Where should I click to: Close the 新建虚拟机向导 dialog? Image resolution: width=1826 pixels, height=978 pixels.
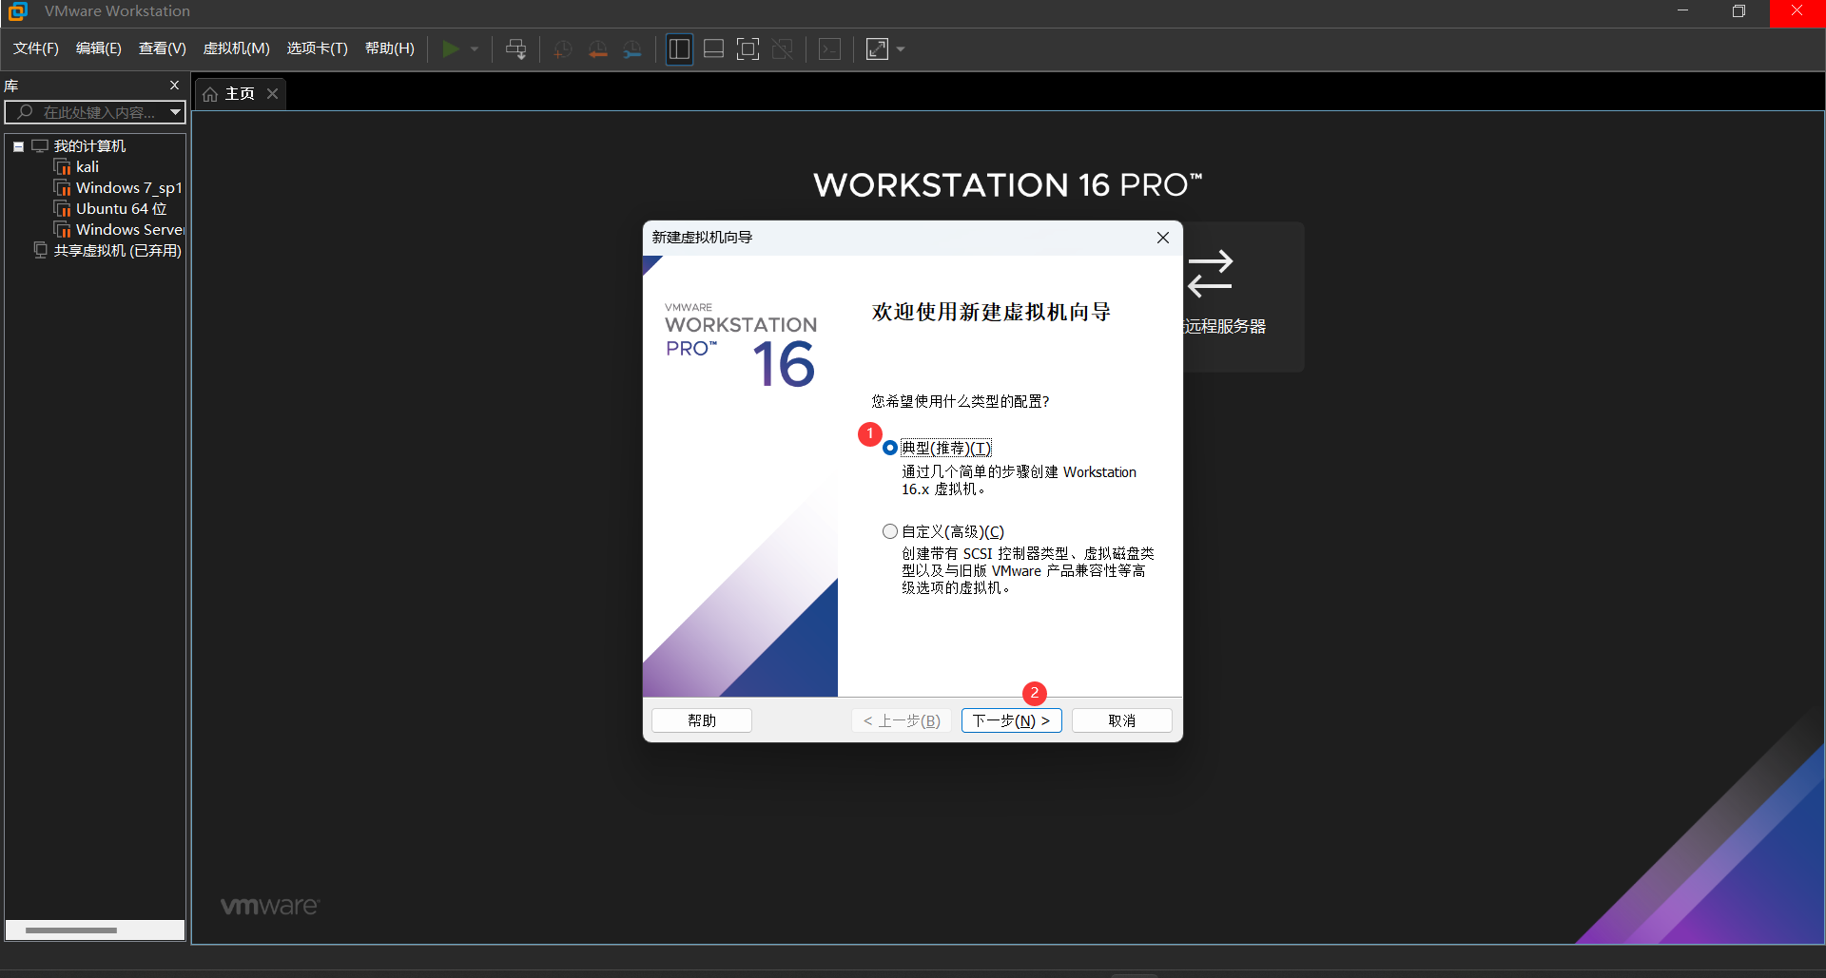tap(1163, 238)
